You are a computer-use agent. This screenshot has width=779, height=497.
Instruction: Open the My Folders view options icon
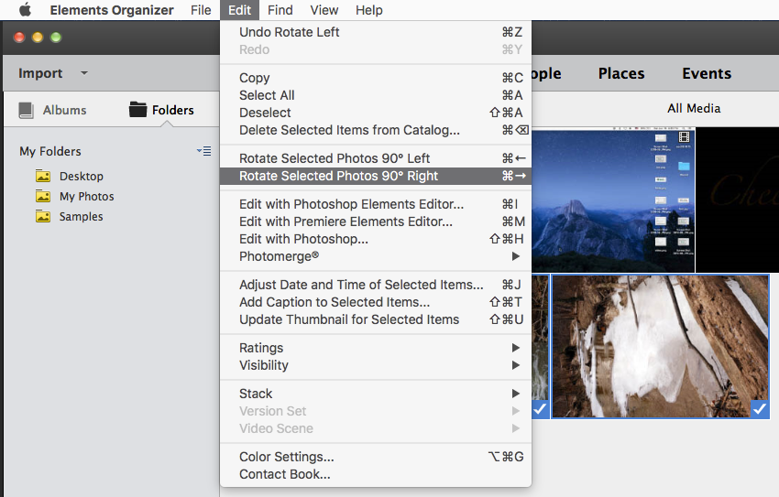[x=203, y=151]
